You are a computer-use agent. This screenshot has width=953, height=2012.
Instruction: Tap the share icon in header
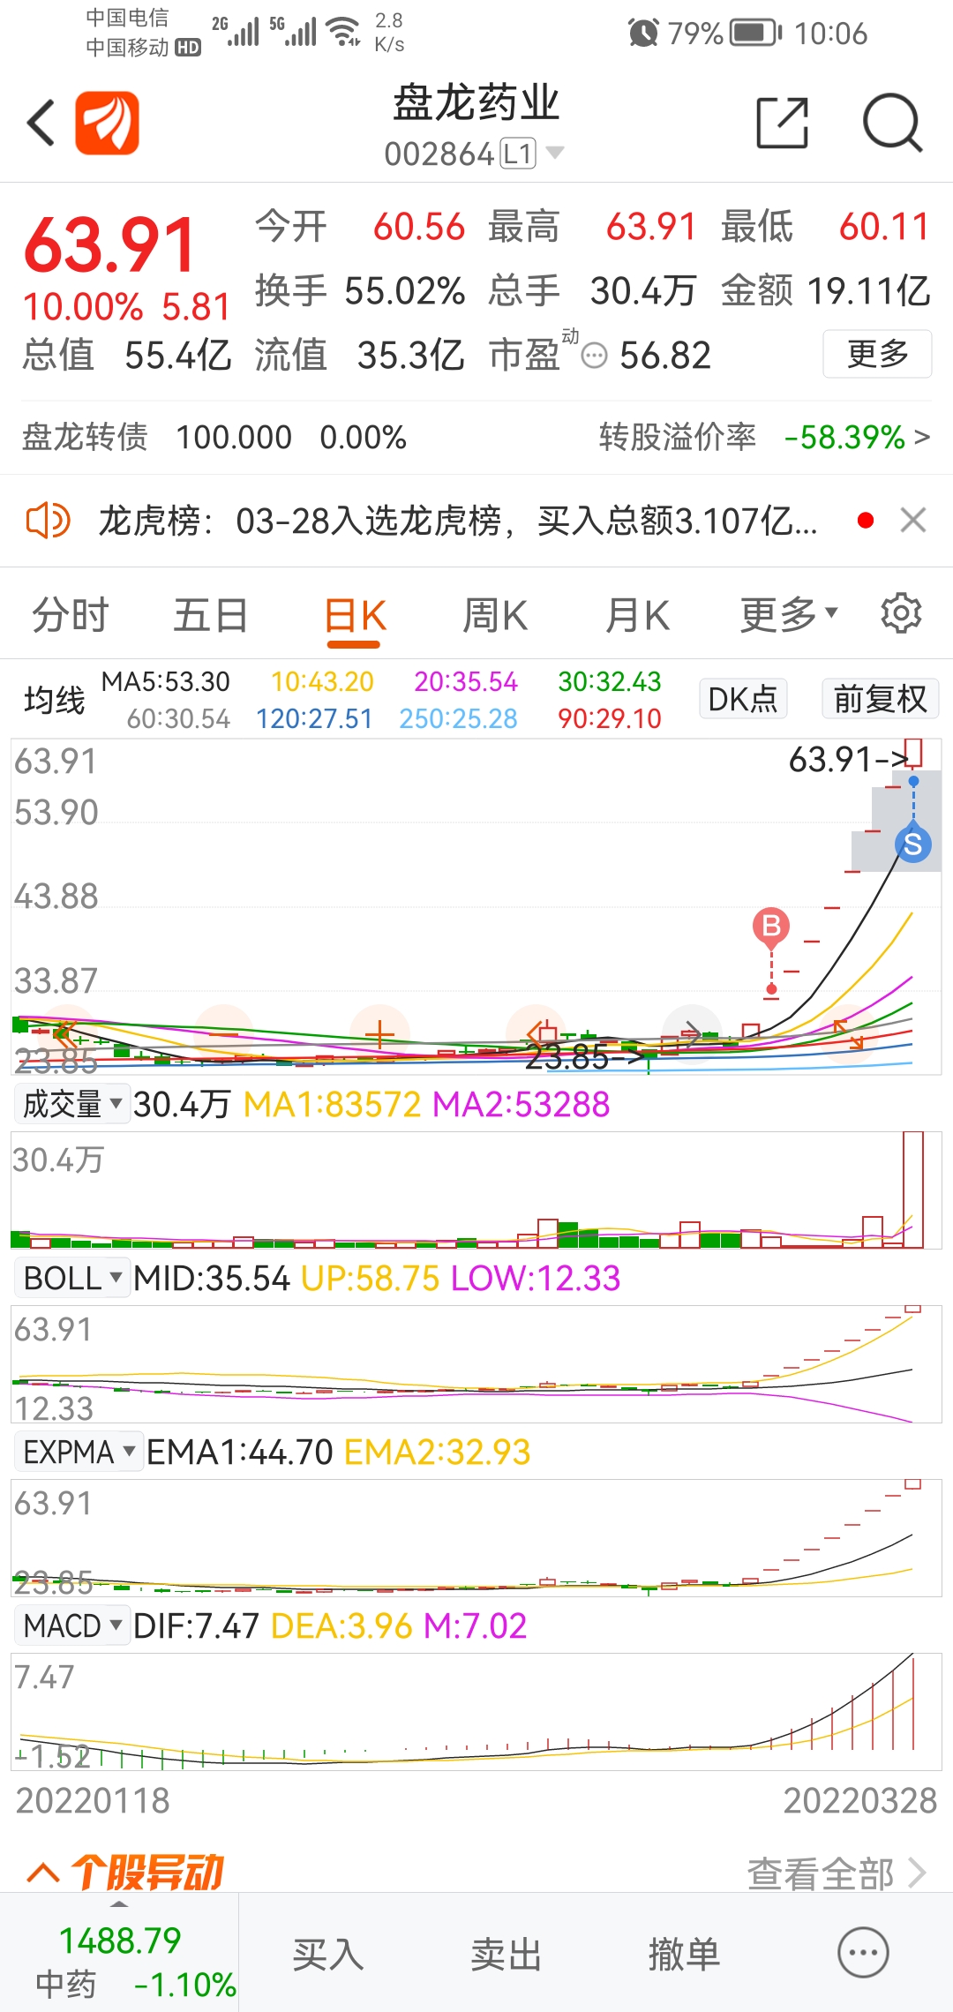pos(783,123)
